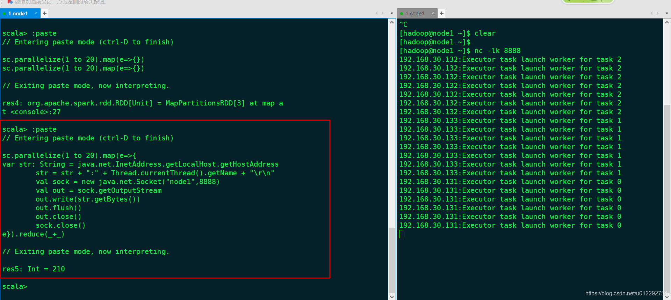Screen dimensions: 671x300
Task: Add a new tab in left pane
Action: (45, 13)
